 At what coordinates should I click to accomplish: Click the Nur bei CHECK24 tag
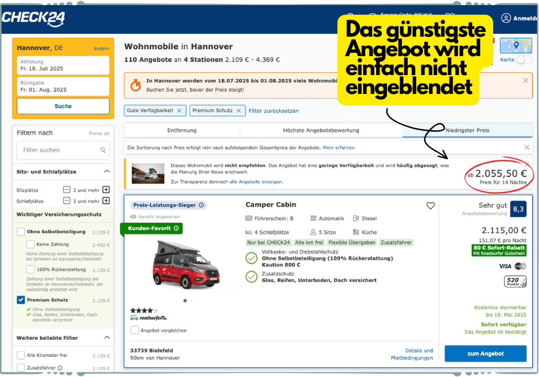pos(268,242)
